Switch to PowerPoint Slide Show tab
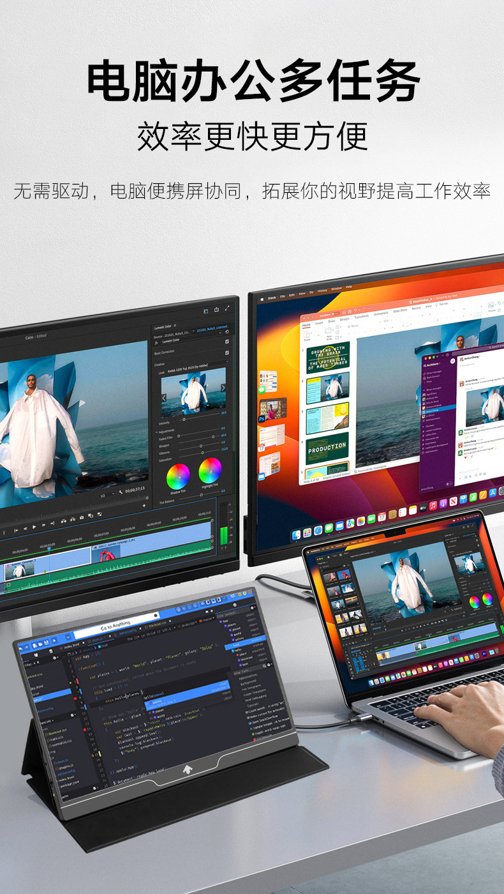This screenshot has width=504, height=894. click(400, 310)
